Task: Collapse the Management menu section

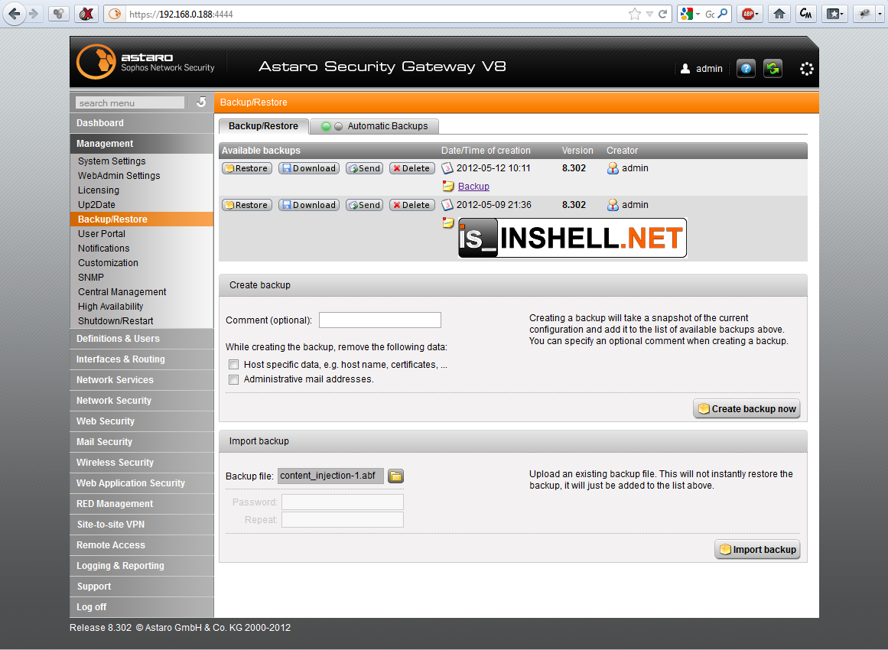Action: click(x=141, y=144)
